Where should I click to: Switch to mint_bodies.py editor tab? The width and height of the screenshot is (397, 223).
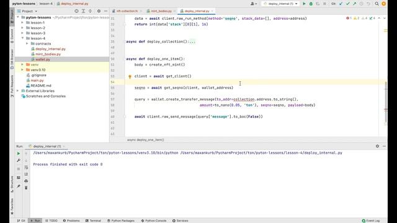[x=161, y=11]
